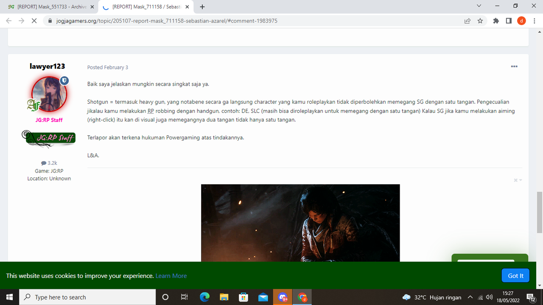Open the post options three-dot menu

coord(514,67)
